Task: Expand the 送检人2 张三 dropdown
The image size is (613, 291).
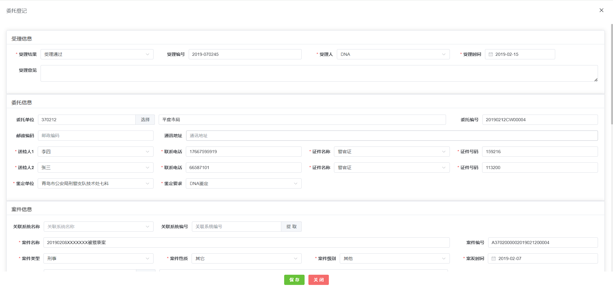Action: 95,168
